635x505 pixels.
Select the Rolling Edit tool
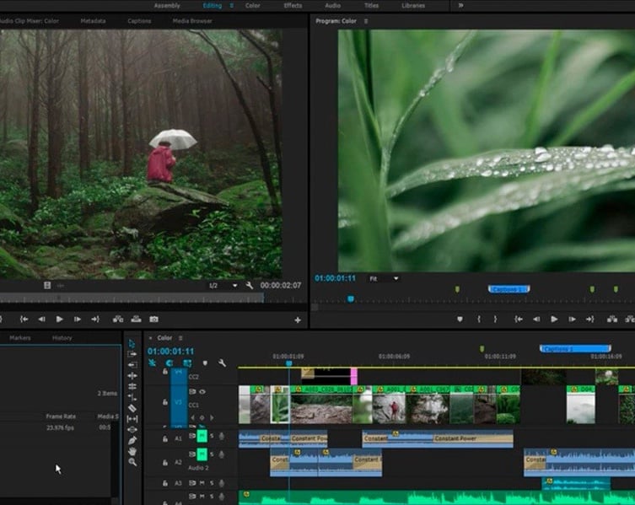coord(132,386)
